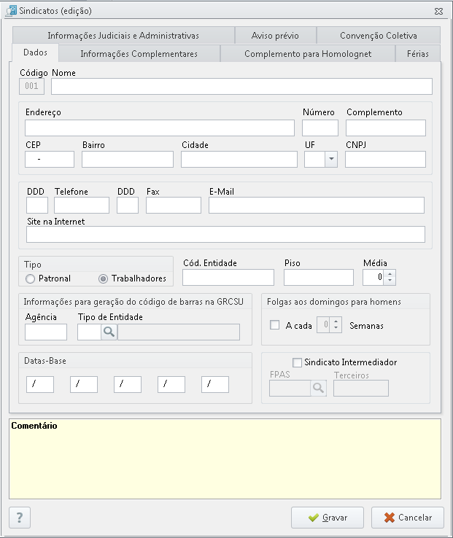
Task: Open the UF dropdown arrow
Action: tap(331, 159)
